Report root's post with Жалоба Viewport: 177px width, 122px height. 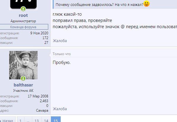(x=60, y=41)
